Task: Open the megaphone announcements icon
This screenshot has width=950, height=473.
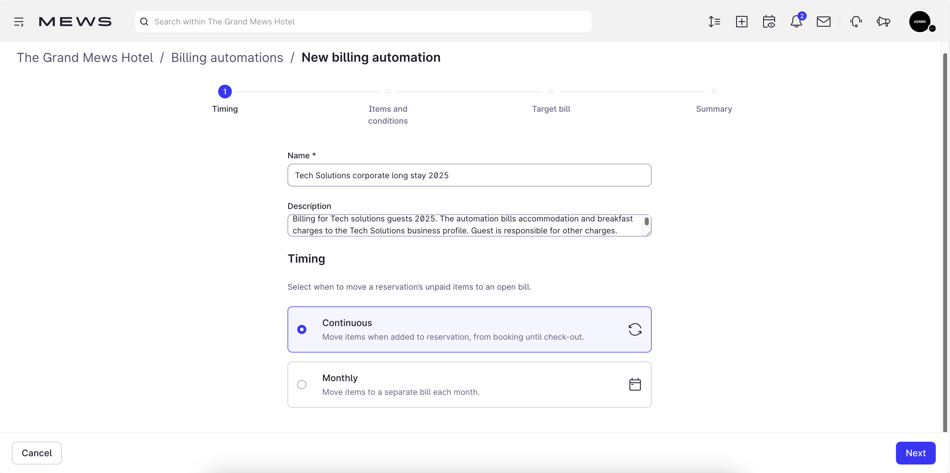Action: (x=883, y=22)
